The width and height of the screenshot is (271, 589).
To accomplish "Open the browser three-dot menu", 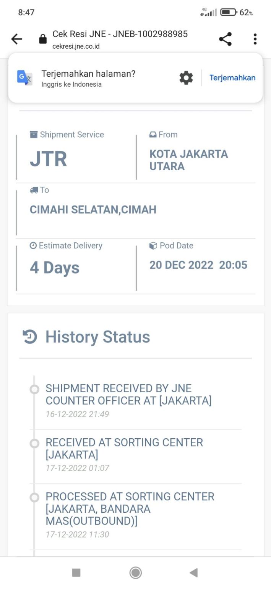I will (255, 39).
